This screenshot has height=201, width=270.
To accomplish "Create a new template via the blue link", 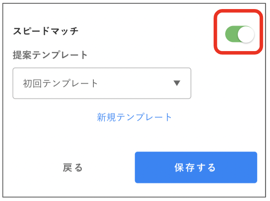I will [x=134, y=117].
